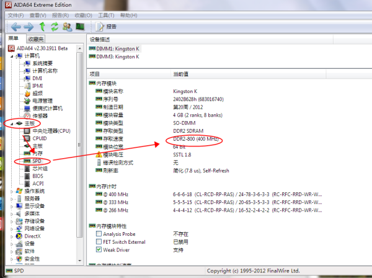
Task: Select 系统摘要 in the tree
Action: coord(42,63)
